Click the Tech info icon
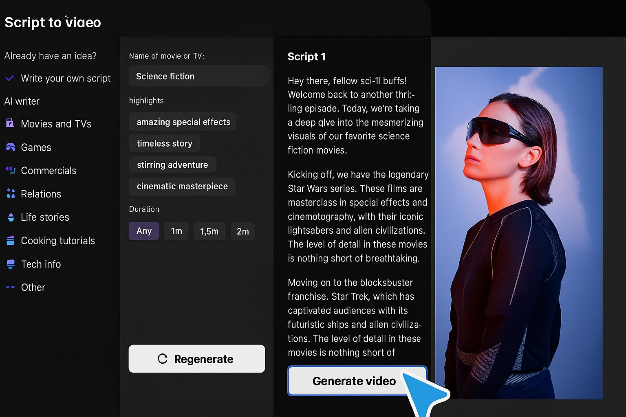The width and height of the screenshot is (626, 417). (x=11, y=264)
